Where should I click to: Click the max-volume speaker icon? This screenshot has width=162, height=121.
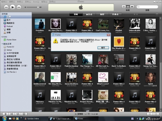point(40,7)
